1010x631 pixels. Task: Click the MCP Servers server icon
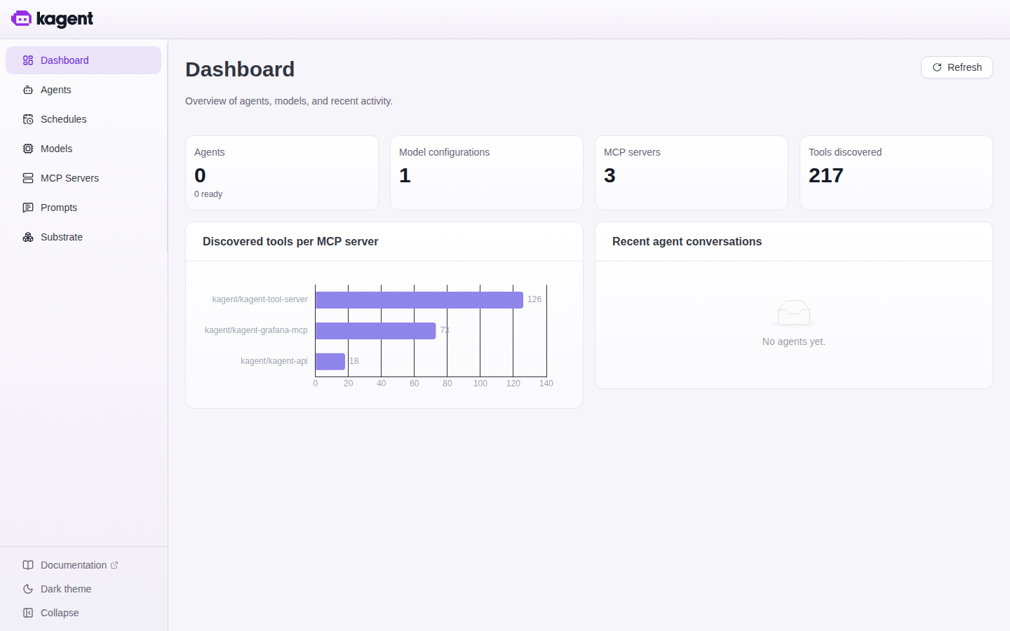[x=28, y=178]
